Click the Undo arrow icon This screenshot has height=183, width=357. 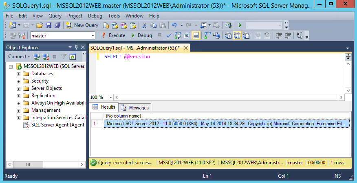click(x=174, y=25)
